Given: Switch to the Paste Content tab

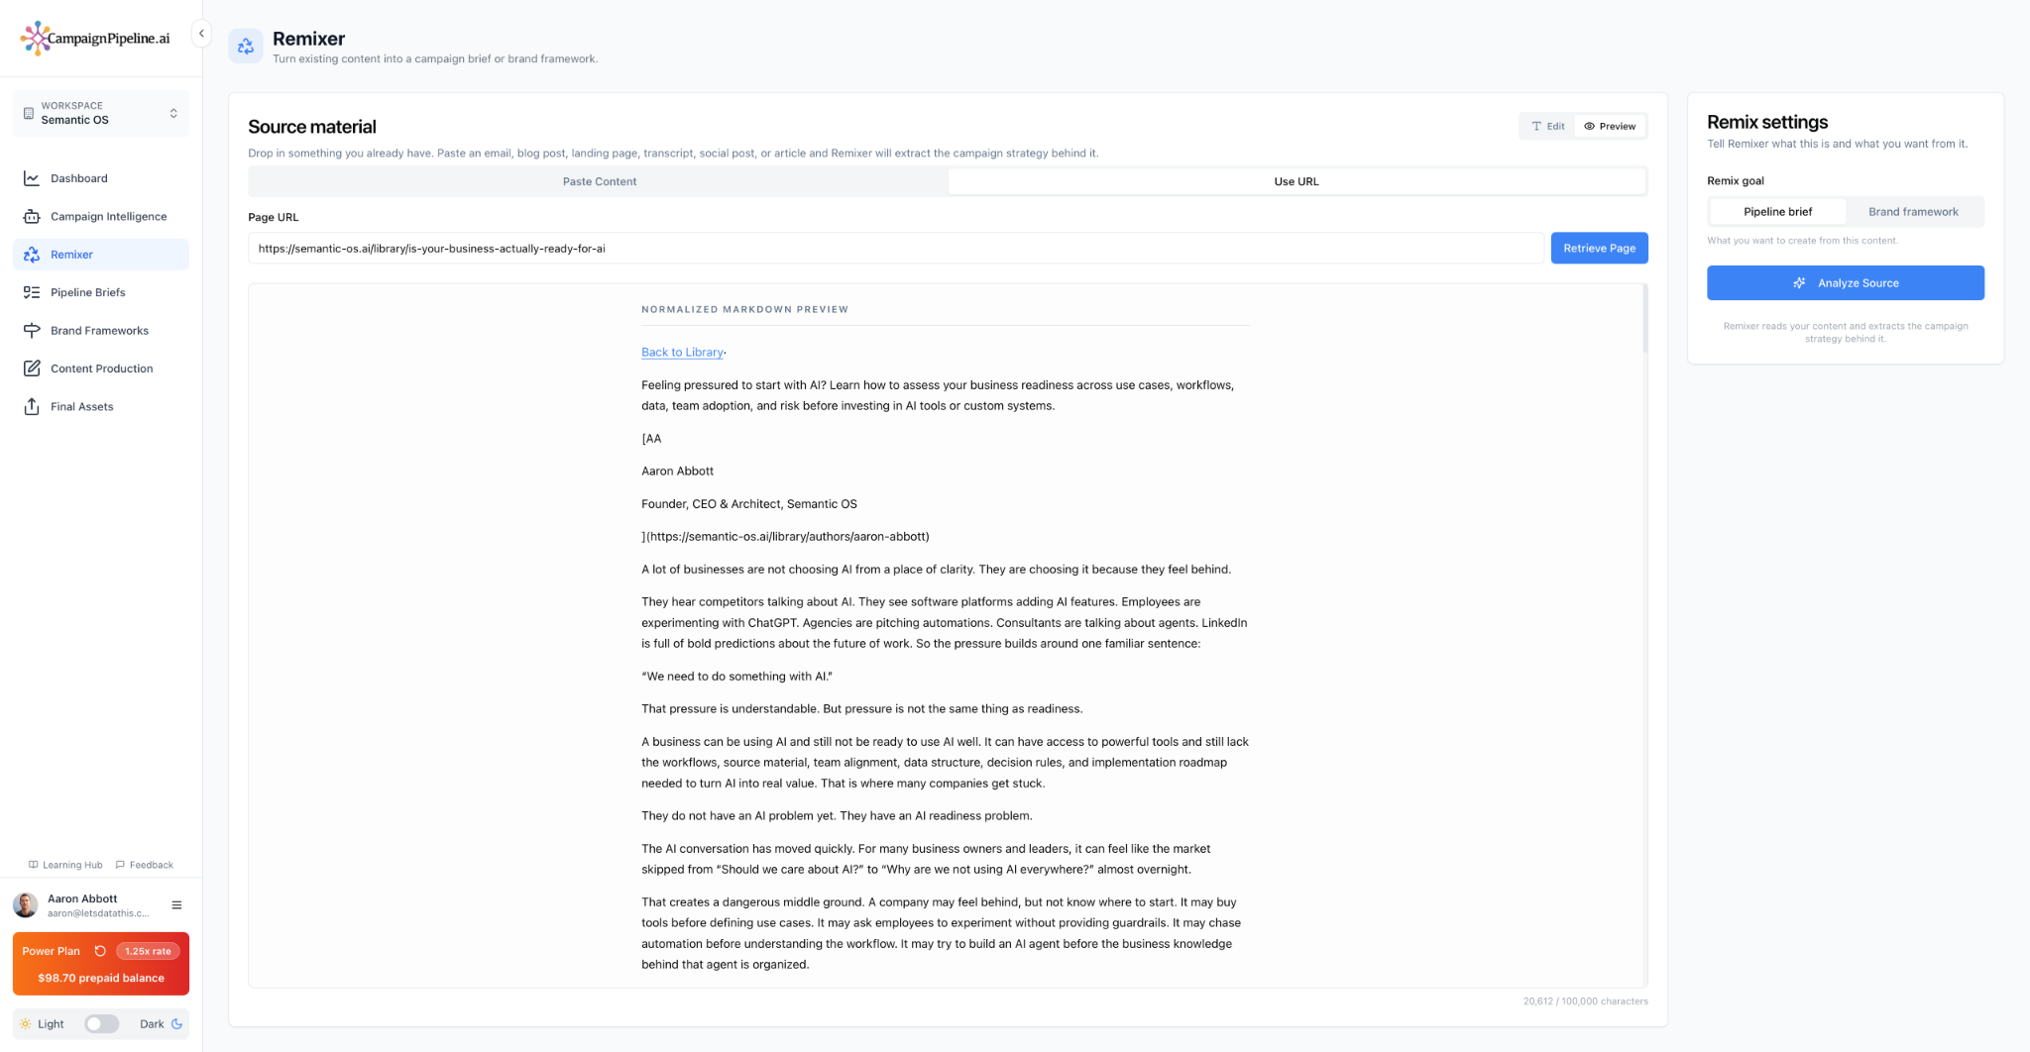Looking at the screenshot, I should 599,181.
